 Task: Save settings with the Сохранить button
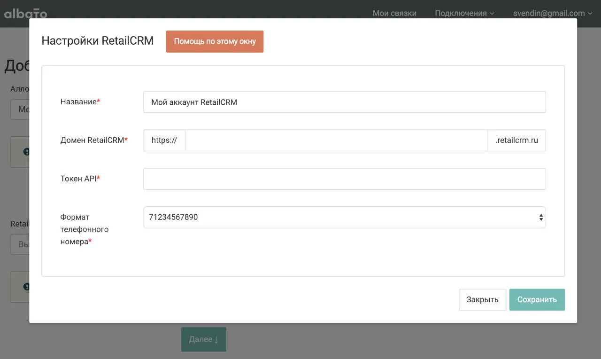pyautogui.click(x=537, y=299)
